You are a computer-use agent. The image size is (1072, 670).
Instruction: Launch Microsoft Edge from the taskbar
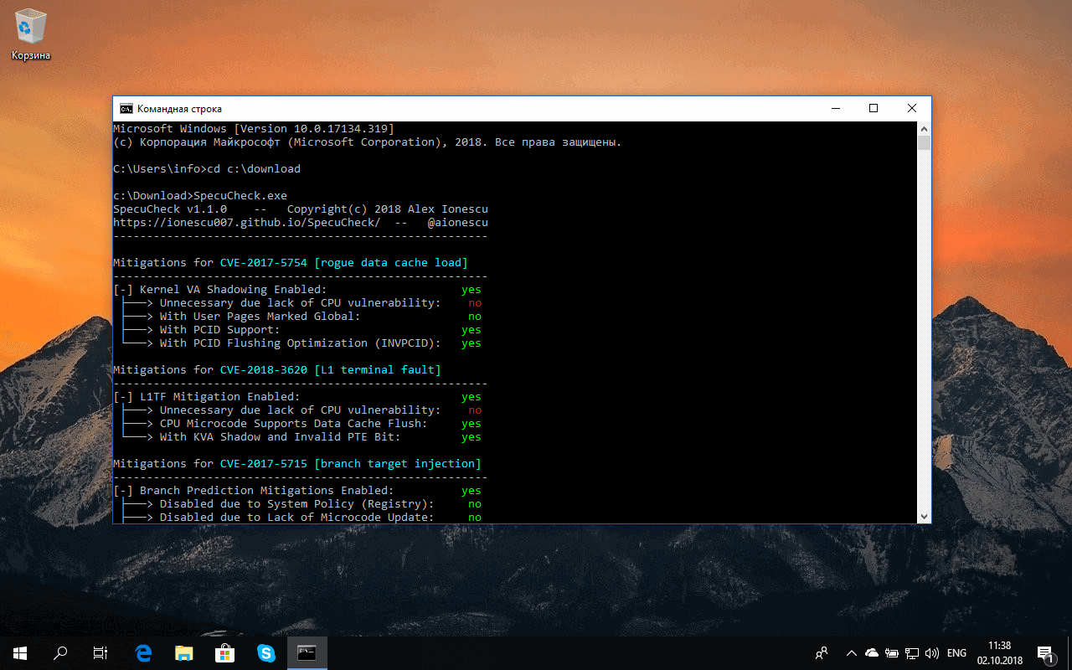[x=143, y=653]
